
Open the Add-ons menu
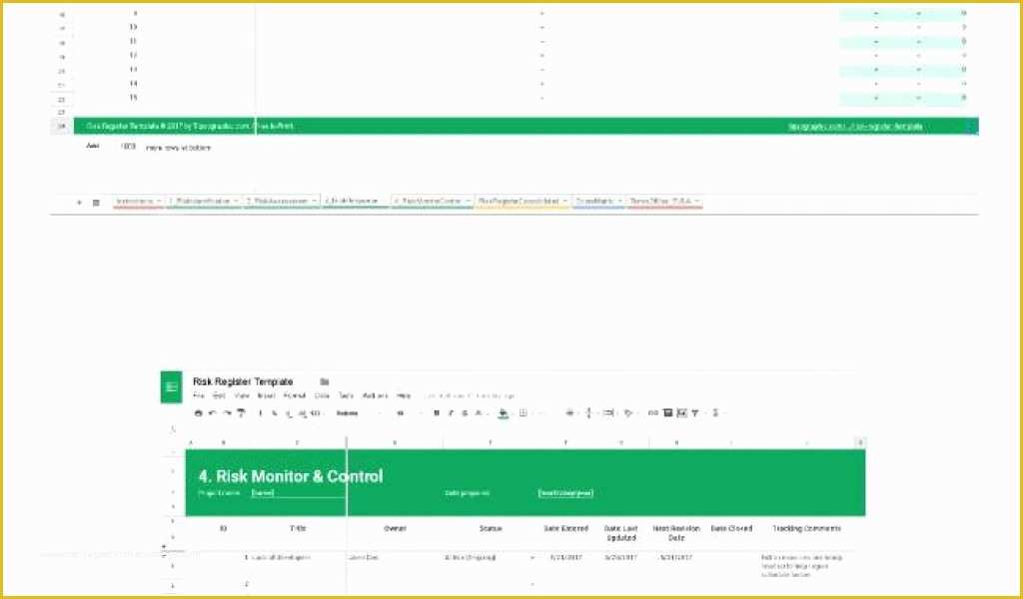pyautogui.click(x=376, y=395)
